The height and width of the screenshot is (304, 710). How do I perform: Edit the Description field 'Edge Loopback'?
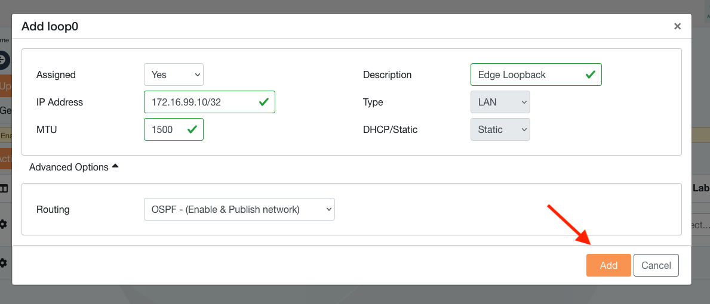pos(525,75)
